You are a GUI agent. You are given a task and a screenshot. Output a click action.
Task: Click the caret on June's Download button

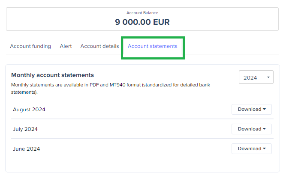point(264,149)
